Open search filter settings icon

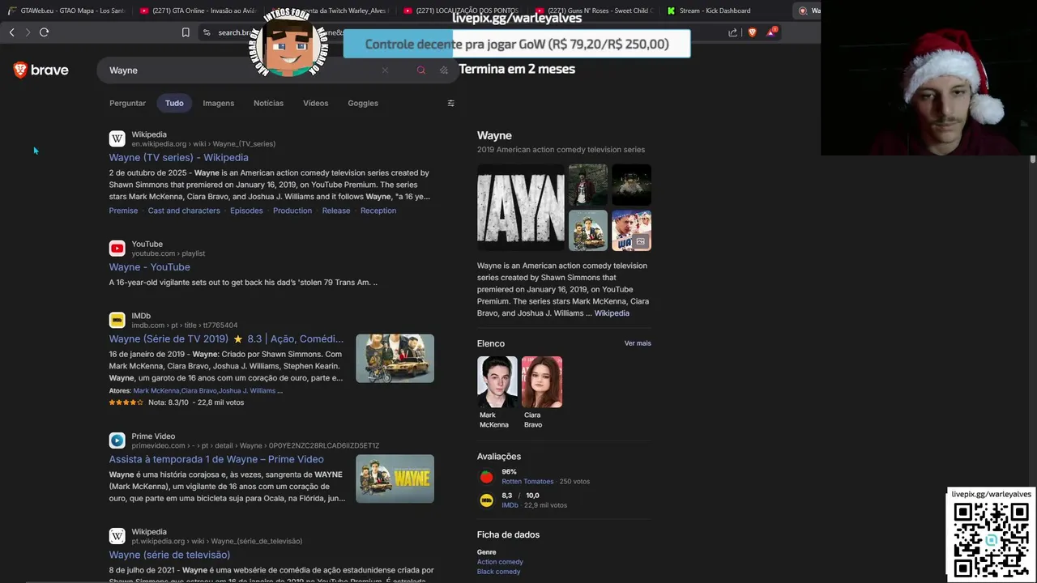click(x=450, y=103)
